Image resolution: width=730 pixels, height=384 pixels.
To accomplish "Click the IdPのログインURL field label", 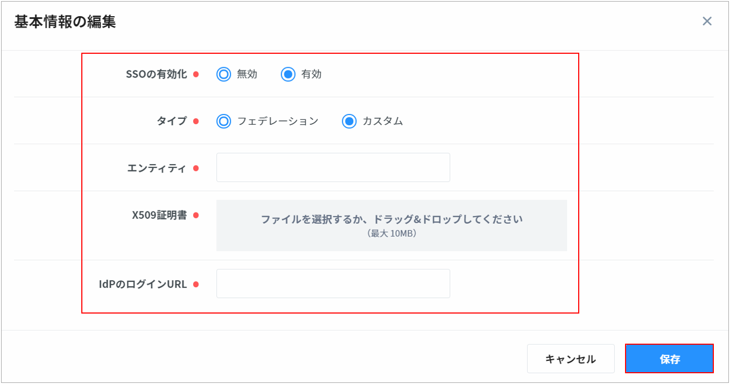I will coord(143,285).
